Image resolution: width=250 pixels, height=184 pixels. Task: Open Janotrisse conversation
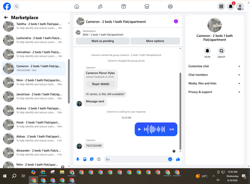(x=33, y=96)
